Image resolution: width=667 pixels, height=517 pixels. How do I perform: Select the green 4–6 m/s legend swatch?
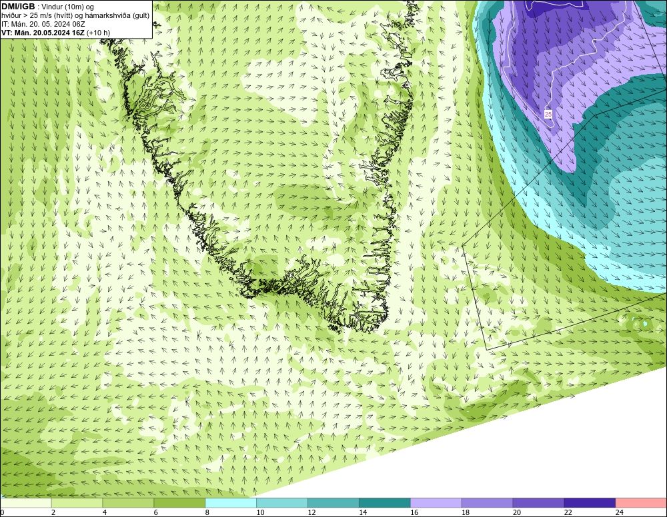pyautogui.click(x=128, y=503)
